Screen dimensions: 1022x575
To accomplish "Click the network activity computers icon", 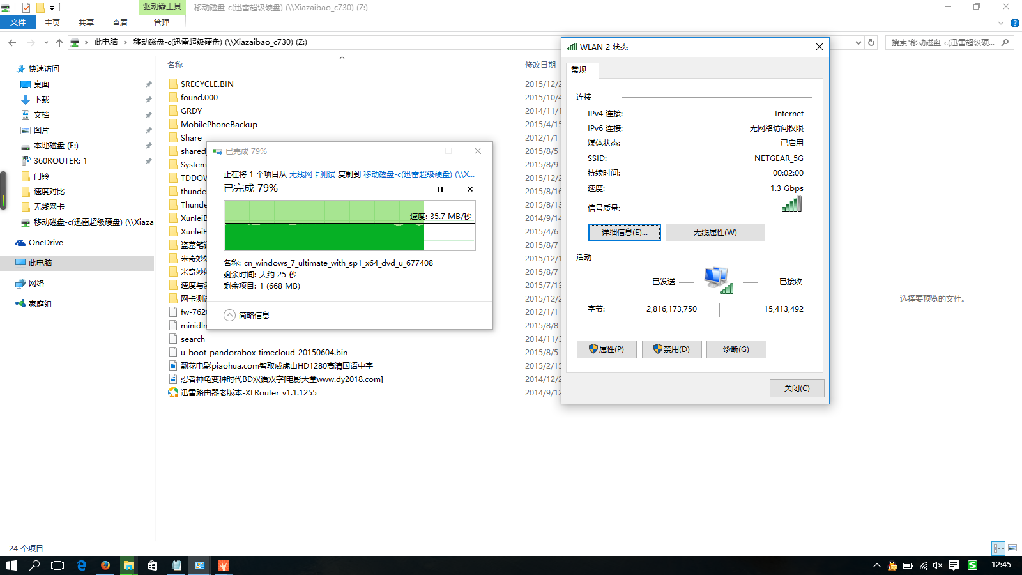I will [719, 280].
